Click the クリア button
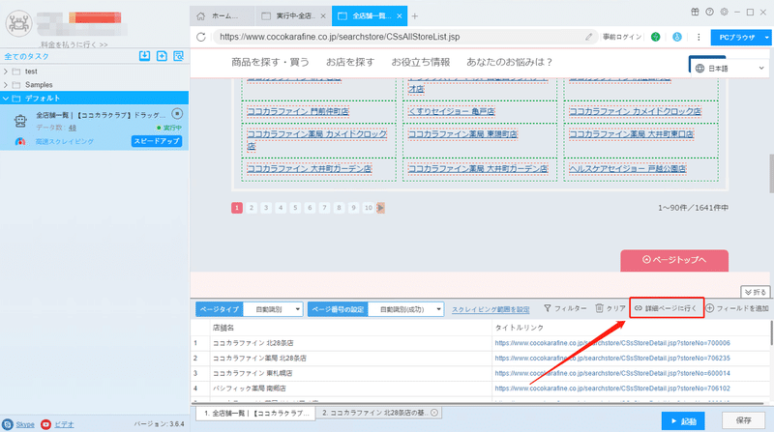 610,308
